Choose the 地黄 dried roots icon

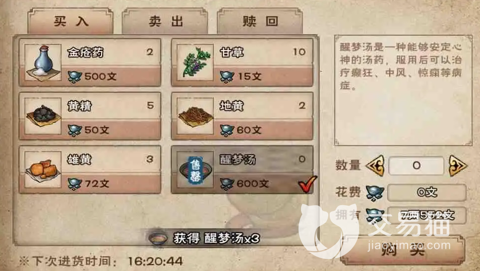(x=195, y=116)
